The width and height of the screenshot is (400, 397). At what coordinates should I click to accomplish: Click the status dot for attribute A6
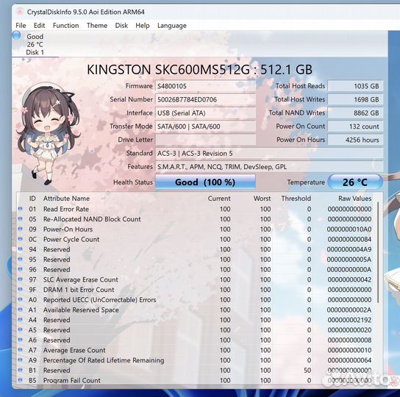tap(21, 340)
